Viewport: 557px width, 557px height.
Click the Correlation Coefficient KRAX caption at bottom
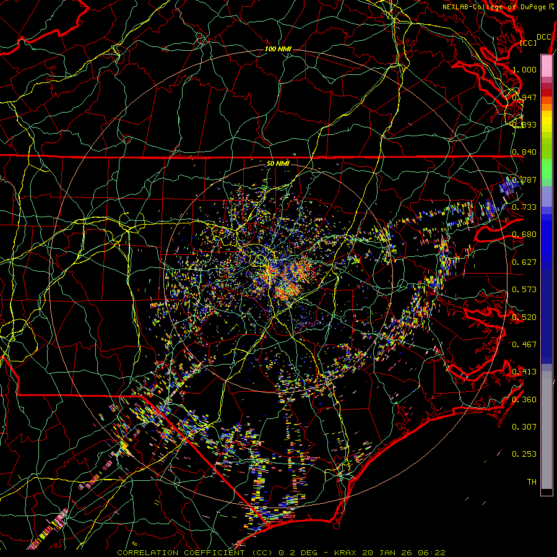(x=282, y=553)
